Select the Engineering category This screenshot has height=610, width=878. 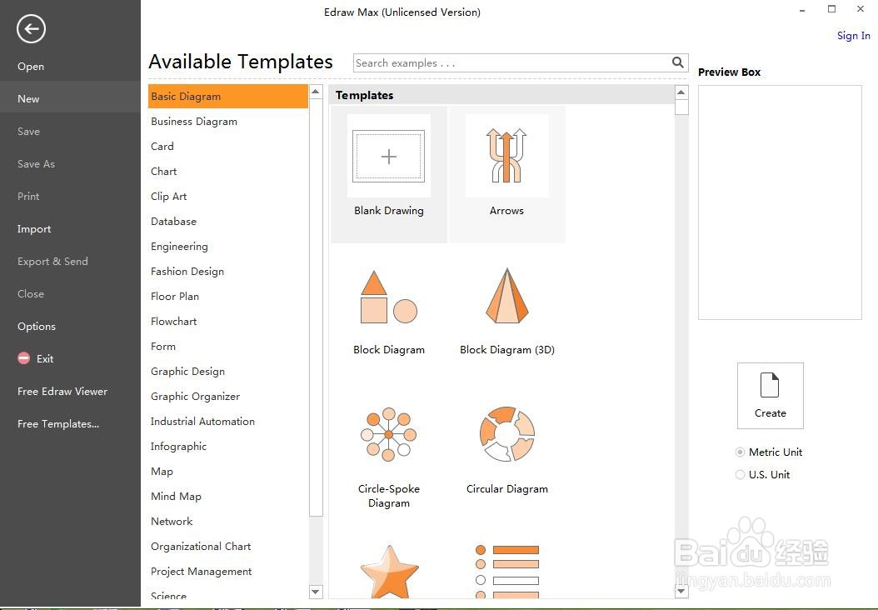tap(179, 247)
